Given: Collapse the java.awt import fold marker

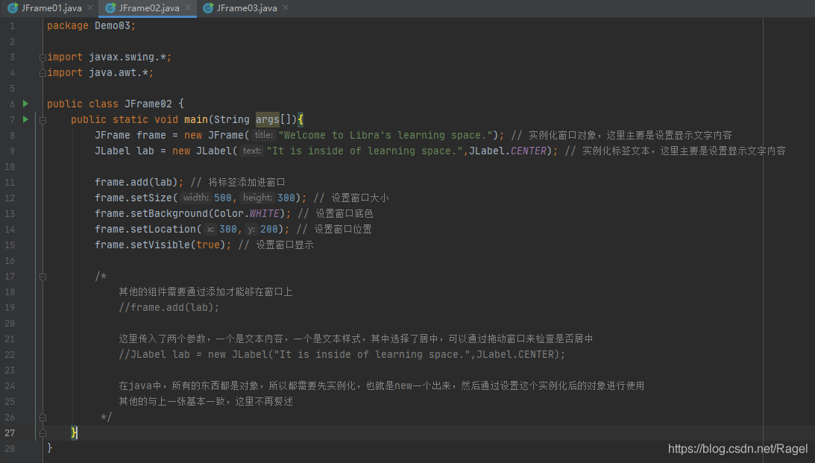Looking at the screenshot, I should (43, 72).
